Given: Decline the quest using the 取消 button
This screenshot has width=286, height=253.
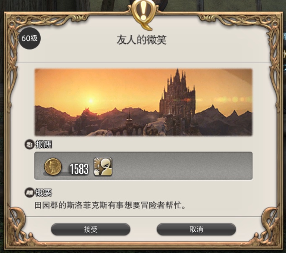Looking at the screenshot, I should [x=196, y=229].
